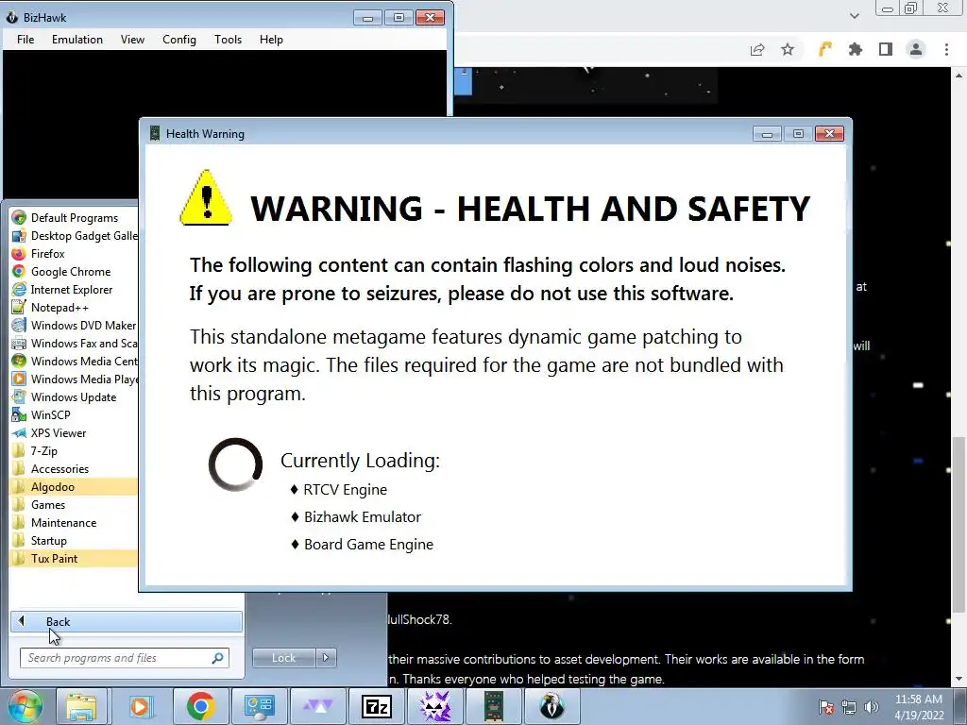This screenshot has width=967, height=725.
Task: Open Chrome profile avatar
Action: click(916, 49)
